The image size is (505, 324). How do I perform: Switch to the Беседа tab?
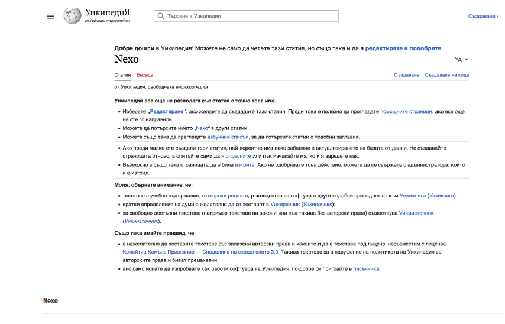(x=145, y=75)
